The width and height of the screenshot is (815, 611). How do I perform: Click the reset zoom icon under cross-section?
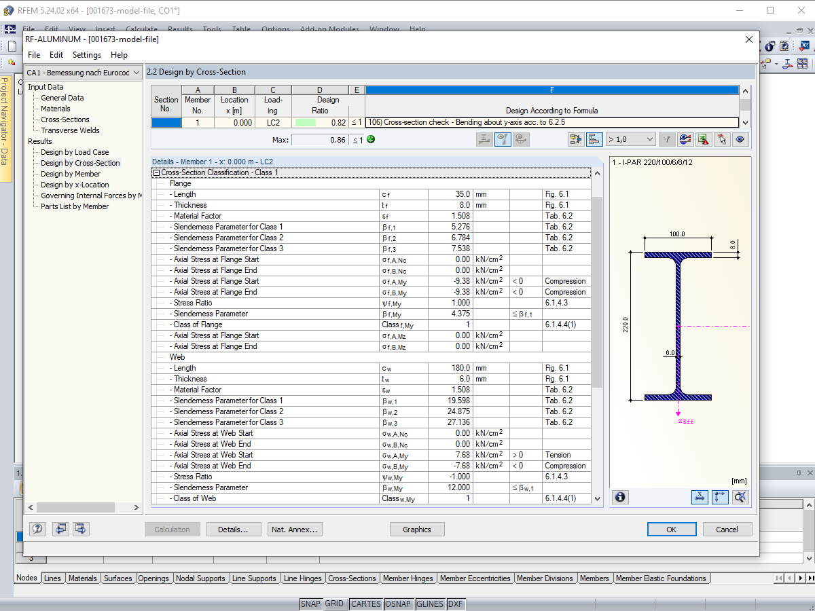740,497
